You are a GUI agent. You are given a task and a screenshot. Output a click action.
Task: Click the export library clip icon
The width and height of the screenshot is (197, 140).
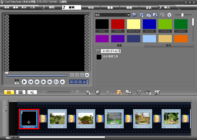pos(155,15)
